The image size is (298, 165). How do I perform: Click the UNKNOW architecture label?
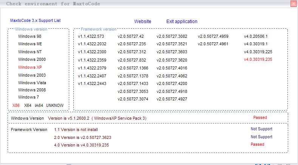(x=55, y=105)
